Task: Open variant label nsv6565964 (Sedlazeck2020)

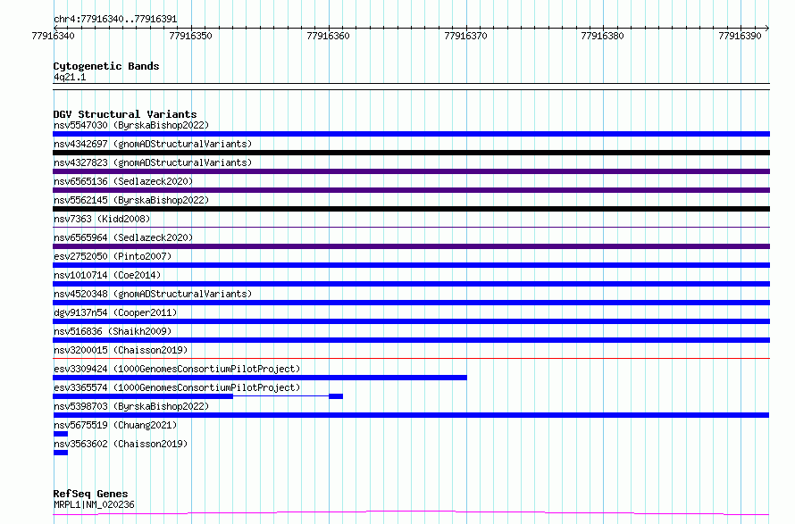Action: pos(123,237)
